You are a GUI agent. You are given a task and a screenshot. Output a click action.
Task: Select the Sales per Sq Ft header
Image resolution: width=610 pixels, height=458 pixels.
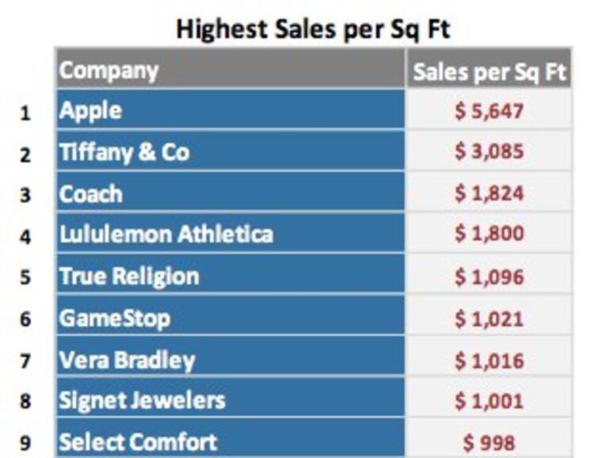[489, 72]
